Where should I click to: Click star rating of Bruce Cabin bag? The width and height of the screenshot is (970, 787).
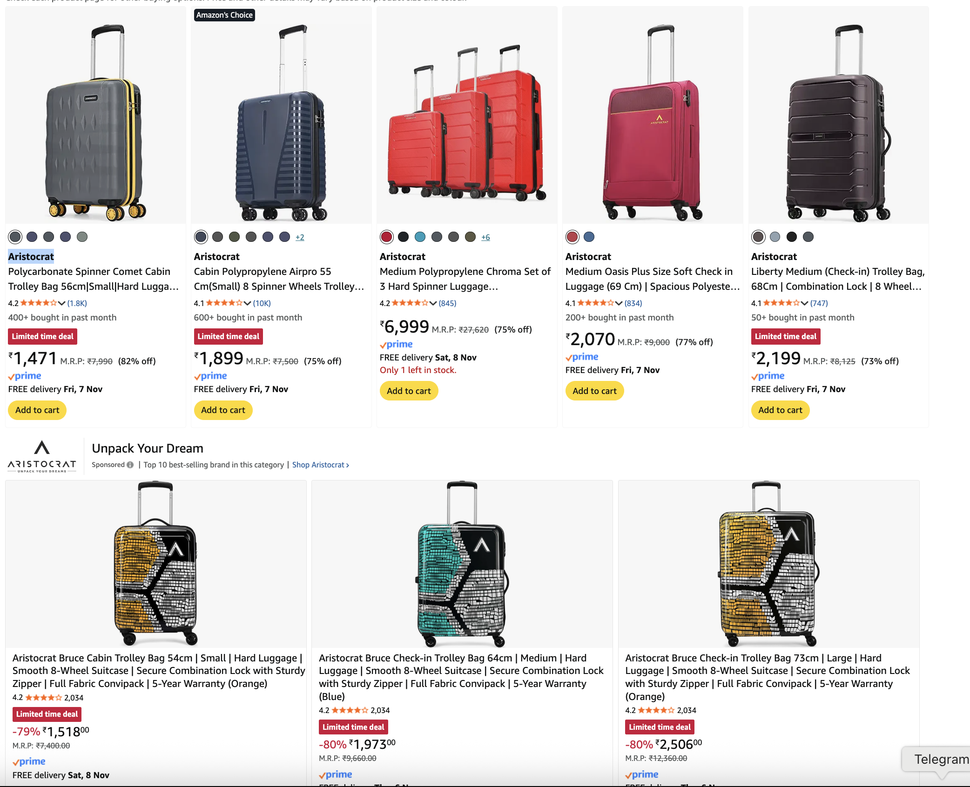tap(43, 698)
